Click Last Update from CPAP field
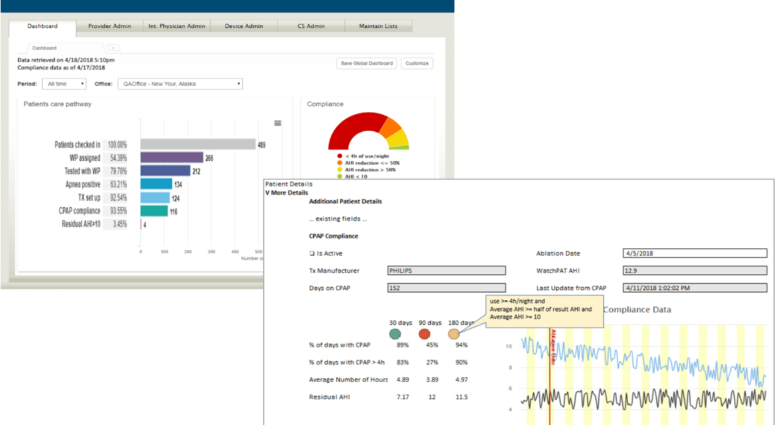780x425 pixels. [695, 288]
